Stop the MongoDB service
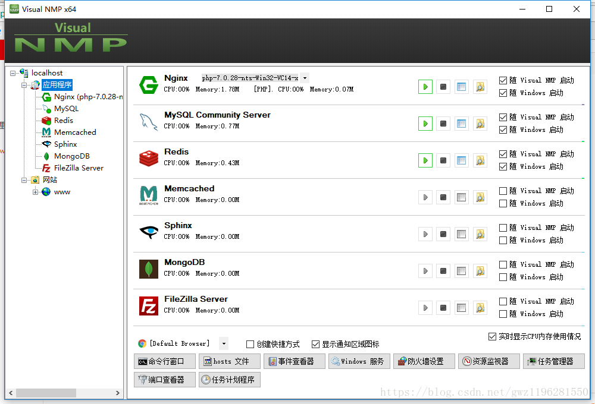This screenshot has width=595, height=404. pos(443,270)
